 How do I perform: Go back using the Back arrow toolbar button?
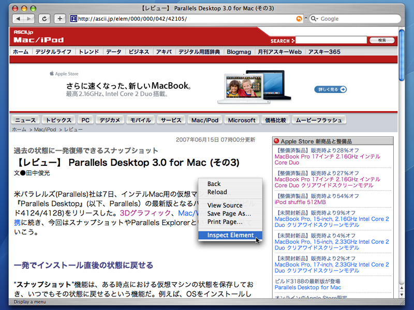(18, 19)
